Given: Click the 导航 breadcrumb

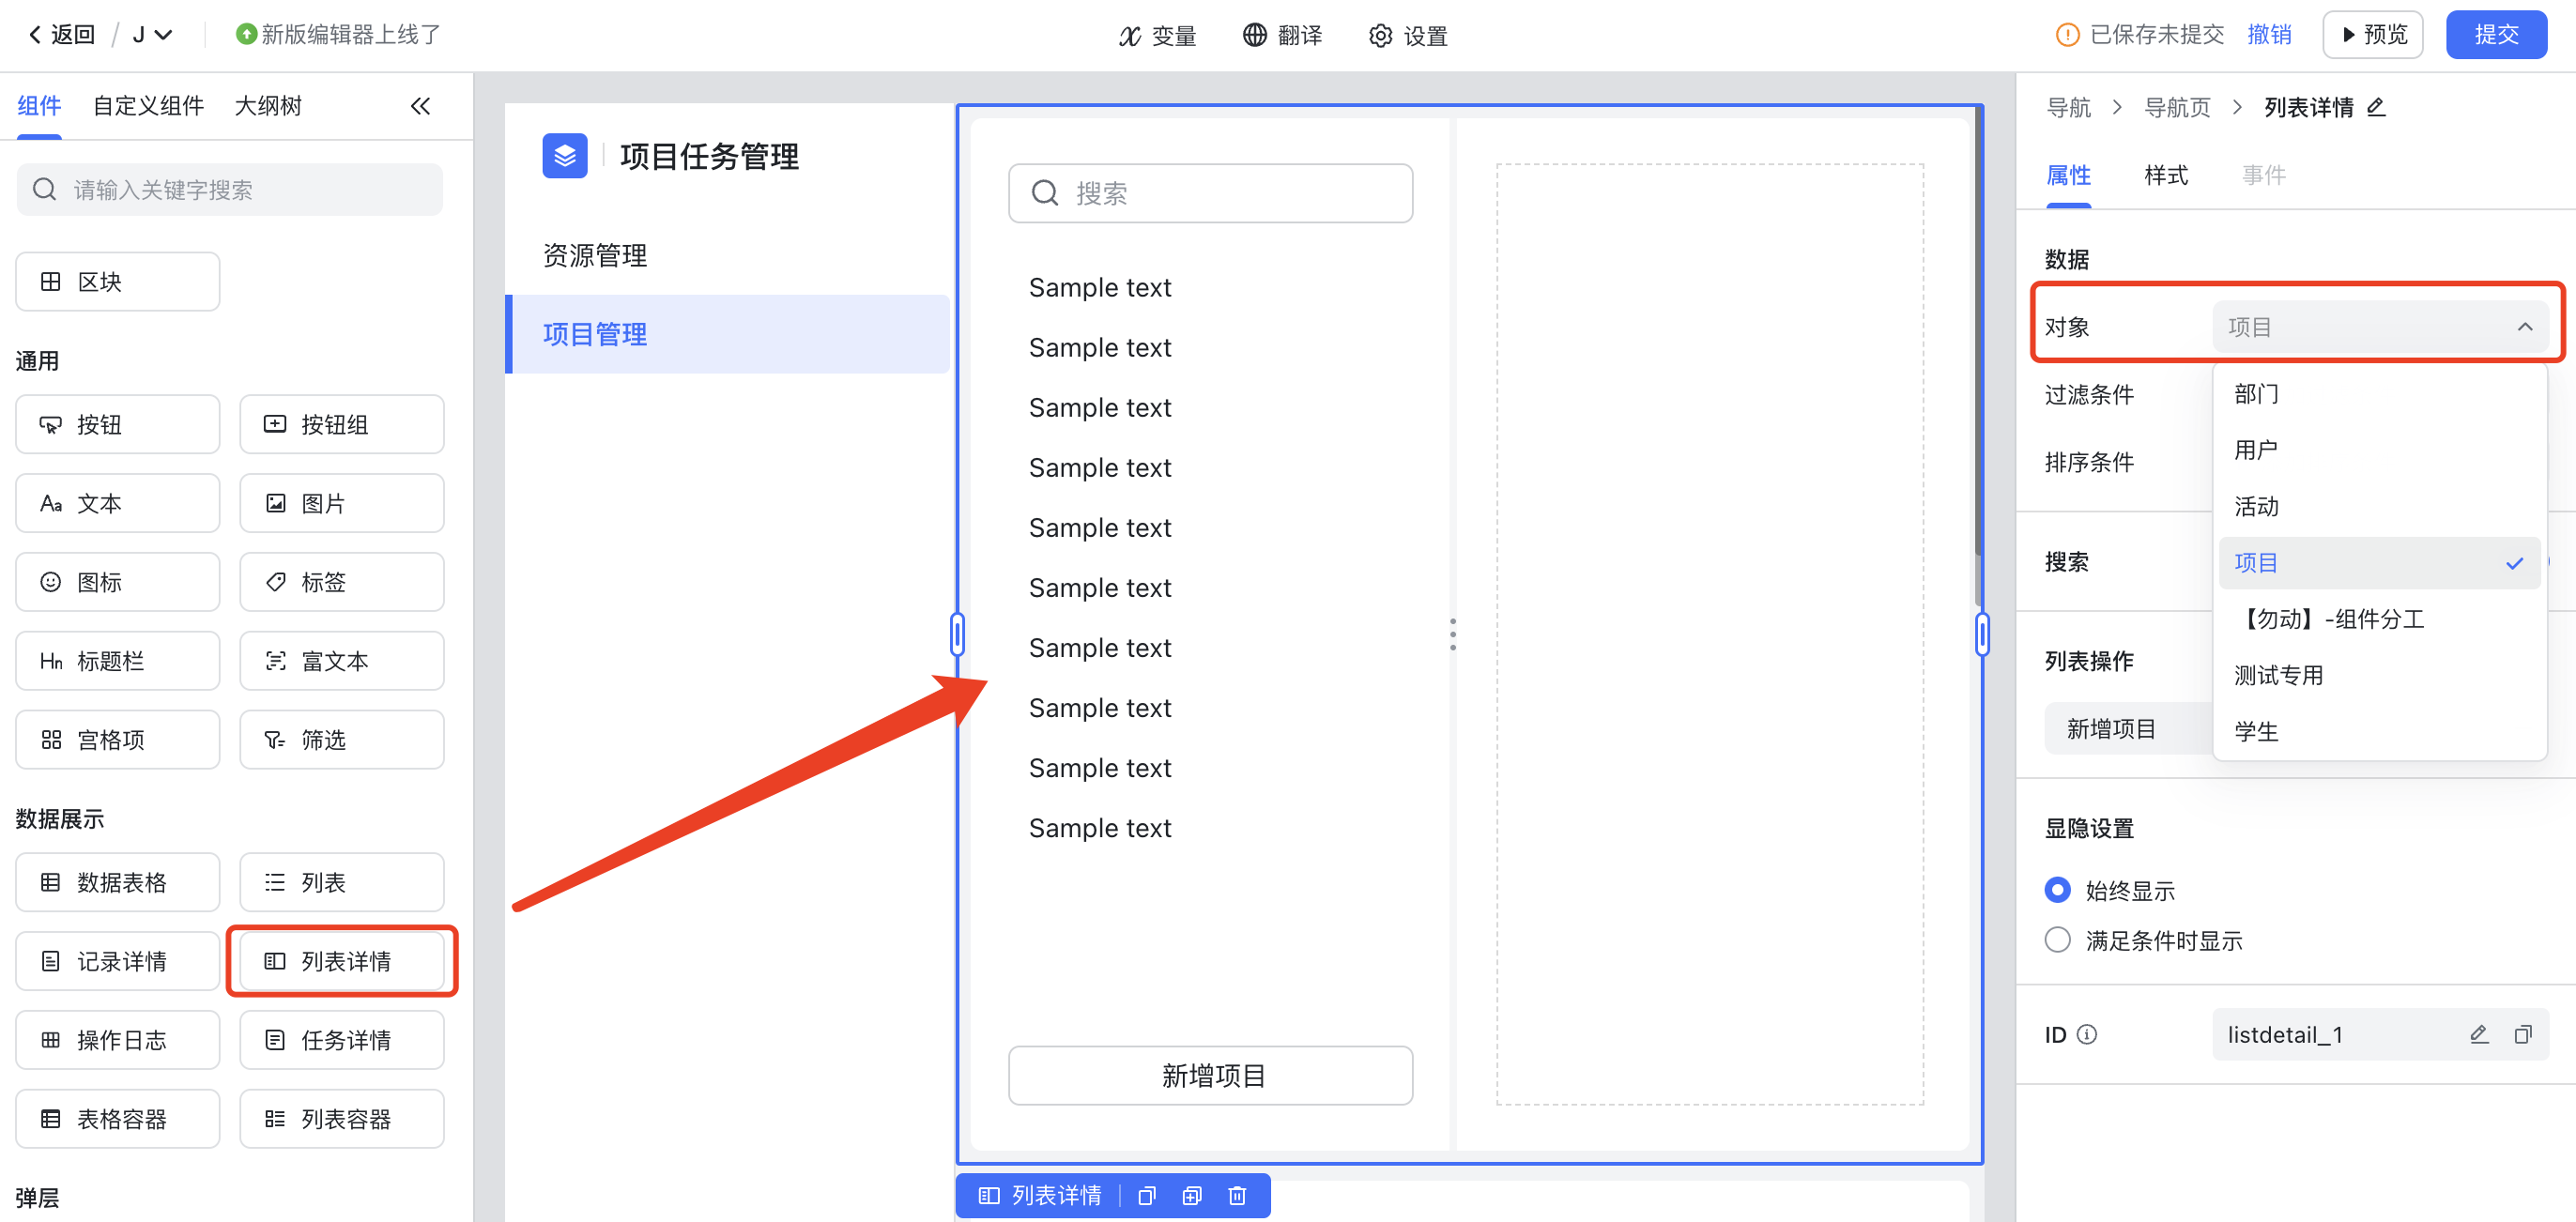Looking at the screenshot, I should point(2068,108).
